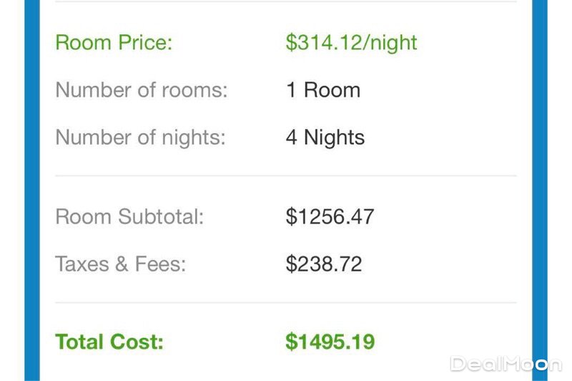The width and height of the screenshot is (572, 381).
Task: Select the $1256.47 subtotal amount
Action: [330, 217]
